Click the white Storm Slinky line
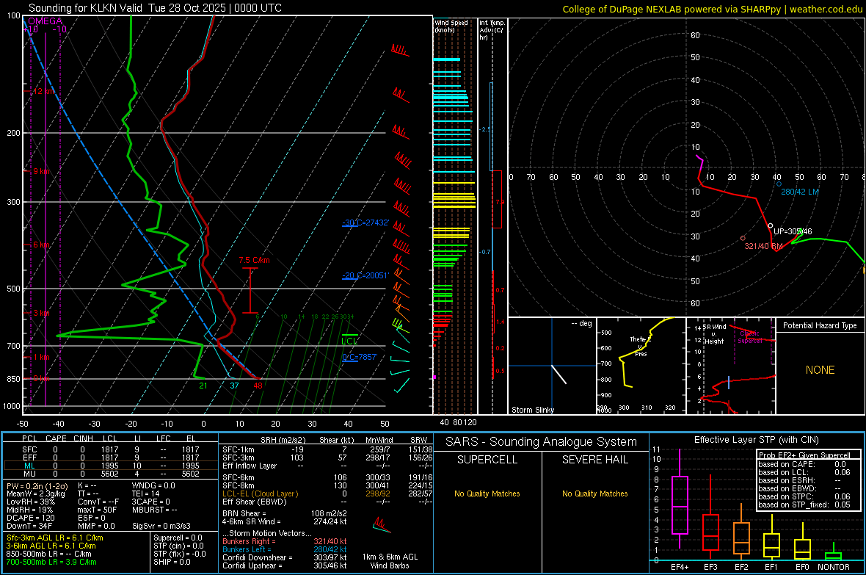This screenshot has height=575, width=866. click(x=559, y=375)
